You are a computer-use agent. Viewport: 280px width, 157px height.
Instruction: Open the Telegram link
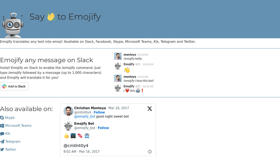(13, 142)
